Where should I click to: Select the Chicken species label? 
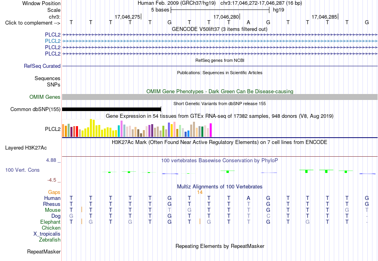click(51, 228)
